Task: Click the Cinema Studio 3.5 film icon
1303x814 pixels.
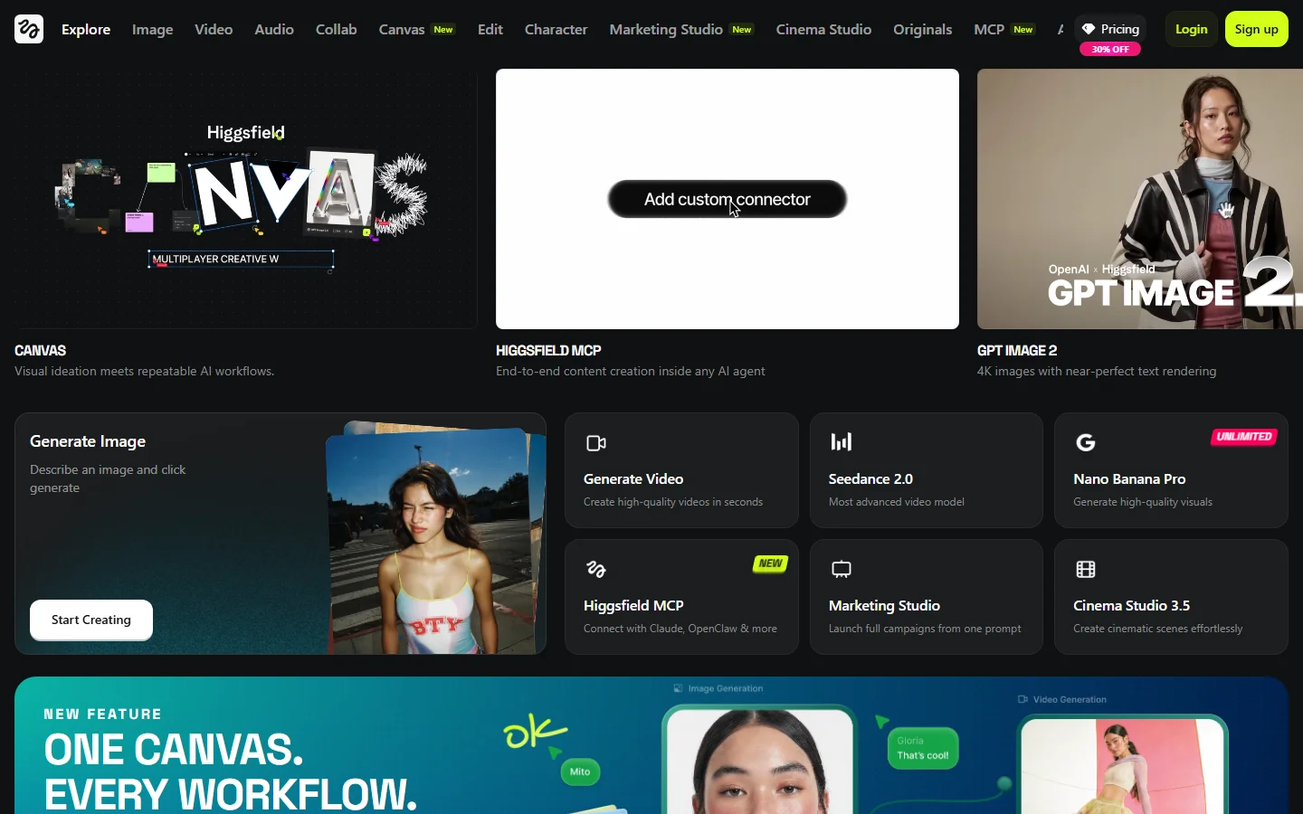Action: [x=1085, y=569]
